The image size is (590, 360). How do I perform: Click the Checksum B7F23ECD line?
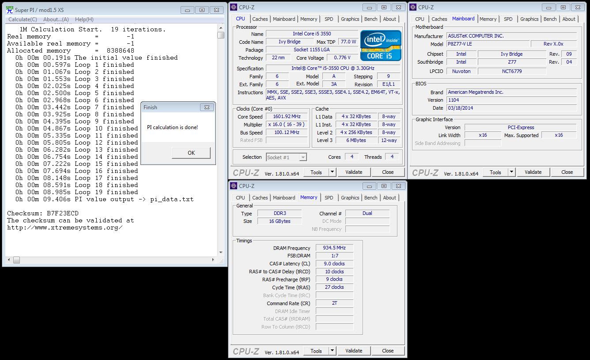(43, 213)
